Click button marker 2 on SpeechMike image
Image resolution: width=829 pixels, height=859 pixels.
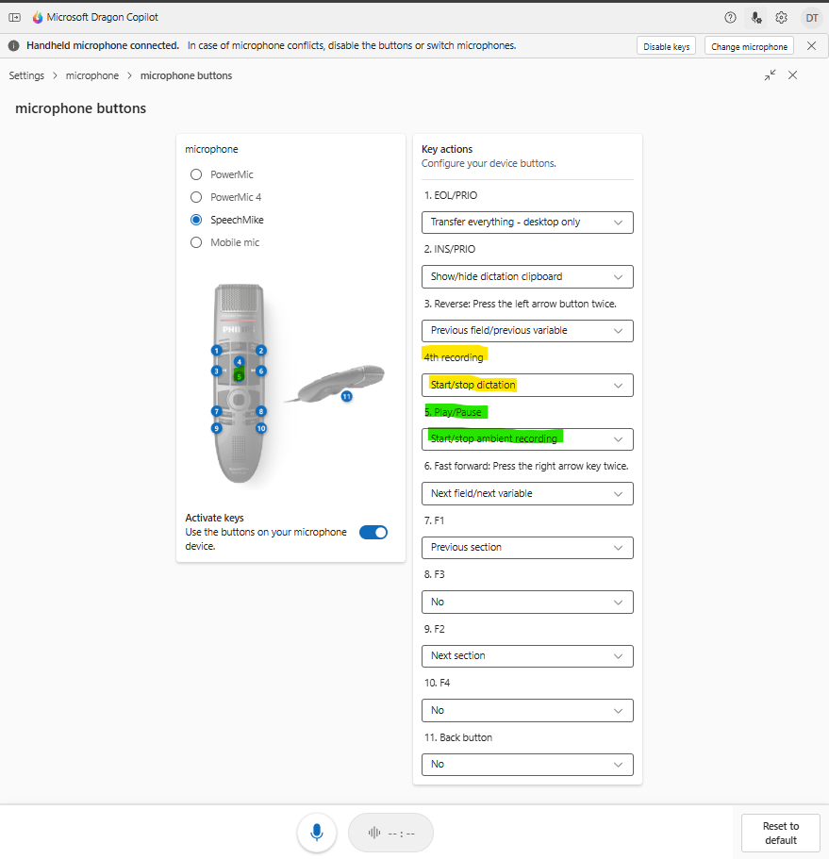point(261,351)
